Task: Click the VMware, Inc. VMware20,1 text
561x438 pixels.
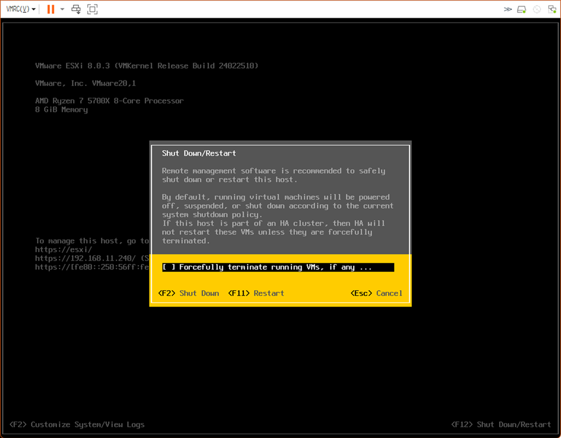Action: (x=85, y=83)
